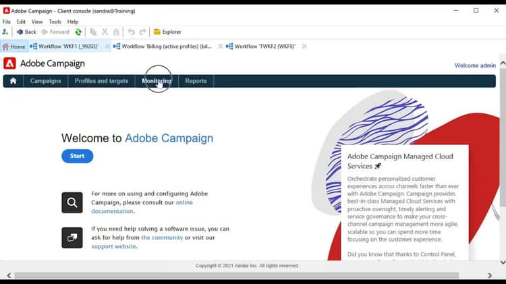Open the Campaigns navigation tab
The width and height of the screenshot is (506, 284).
pos(45,81)
